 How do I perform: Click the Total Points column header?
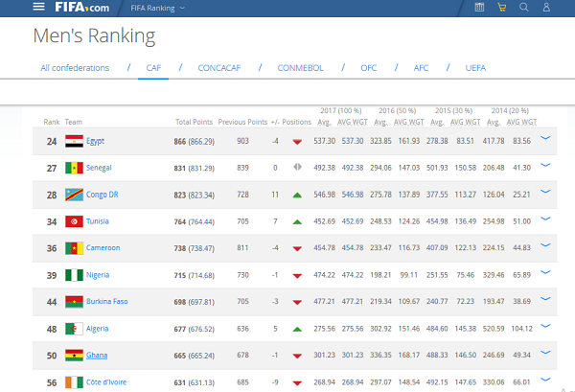click(194, 122)
